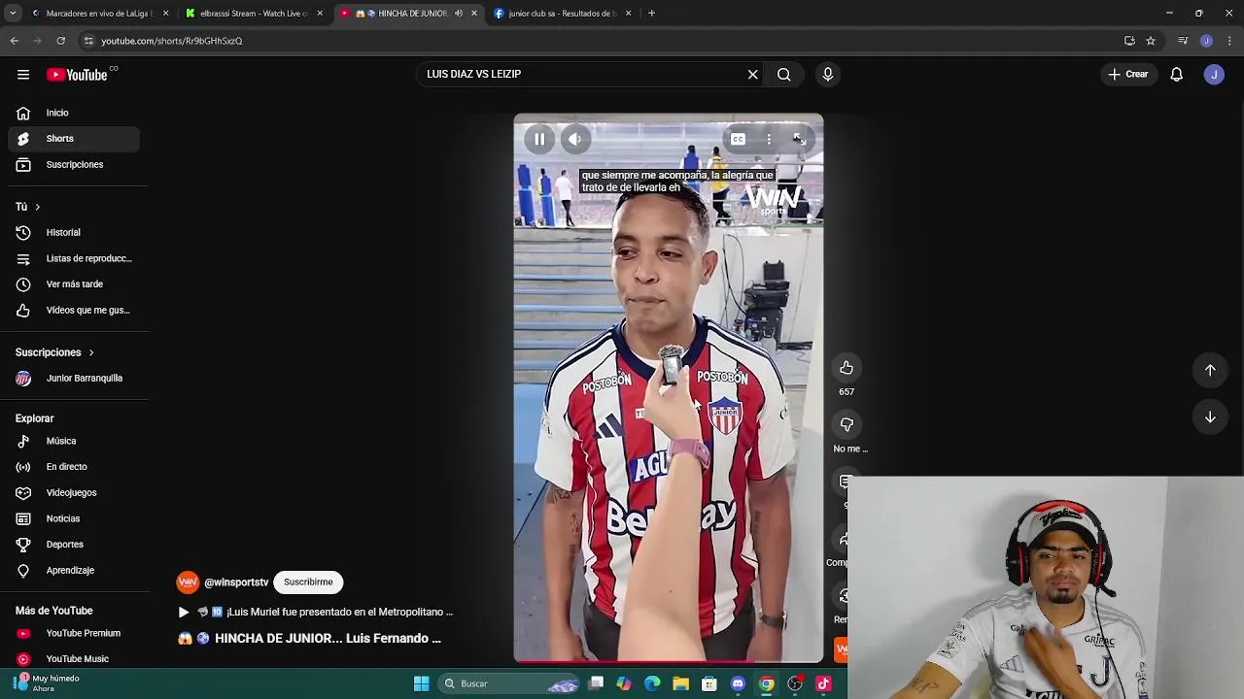Open File Explorer from the taskbar

[680, 683]
